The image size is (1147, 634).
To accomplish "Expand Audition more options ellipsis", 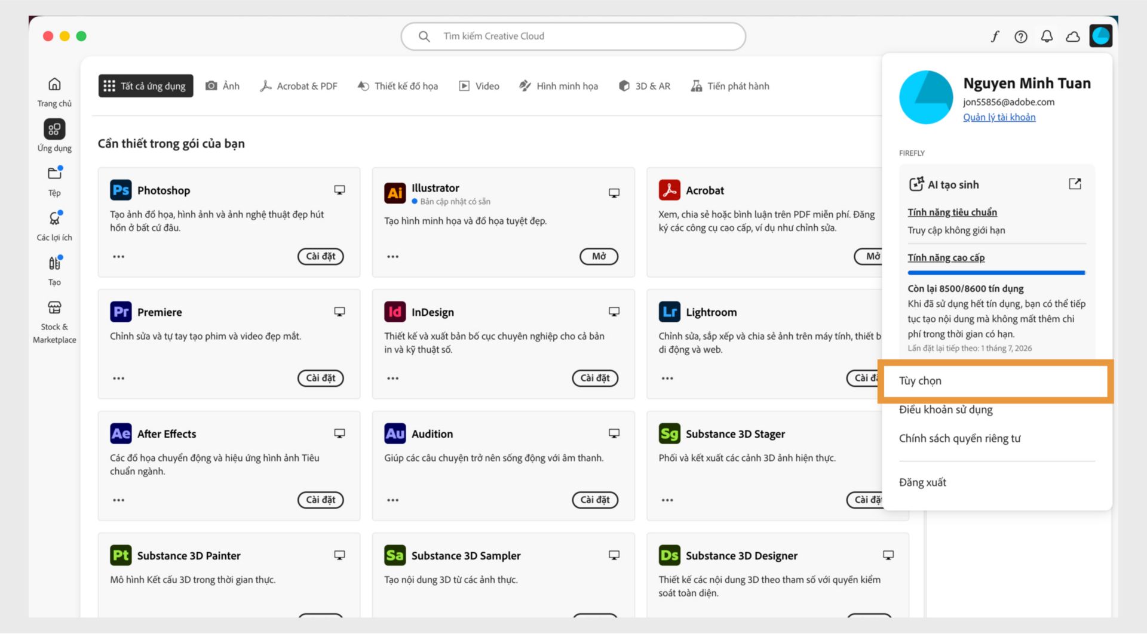I will 392,500.
